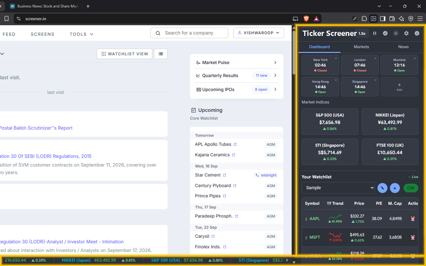Open the info icon in Ticker Screener header
The width and height of the screenshot is (426, 266).
click(417, 33)
